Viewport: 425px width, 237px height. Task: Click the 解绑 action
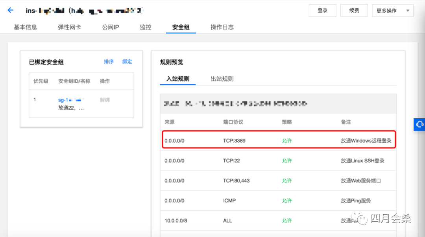point(105,100)
